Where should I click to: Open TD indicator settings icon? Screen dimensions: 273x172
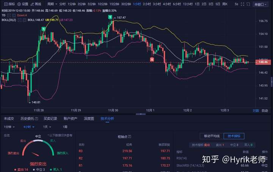(9, 15)
